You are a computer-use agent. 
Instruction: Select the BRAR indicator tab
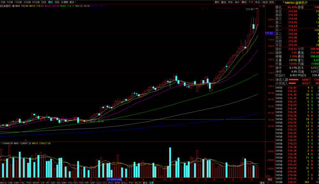[x=36, y=183]
